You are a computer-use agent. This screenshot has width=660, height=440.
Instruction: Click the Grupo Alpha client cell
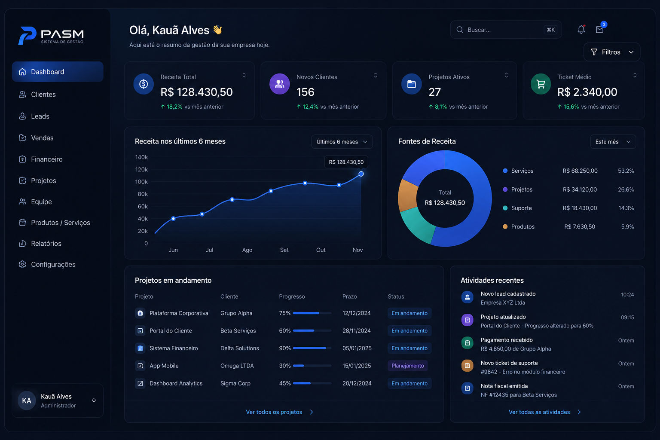(x=236, y=313)
